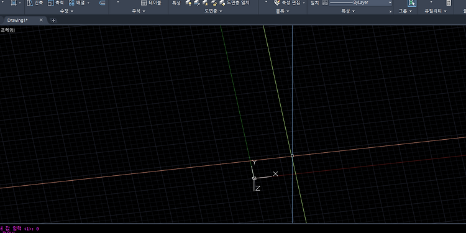Expand the 도면층 (Layers) panel
466x233 pixels.
(x=213, y=11)
